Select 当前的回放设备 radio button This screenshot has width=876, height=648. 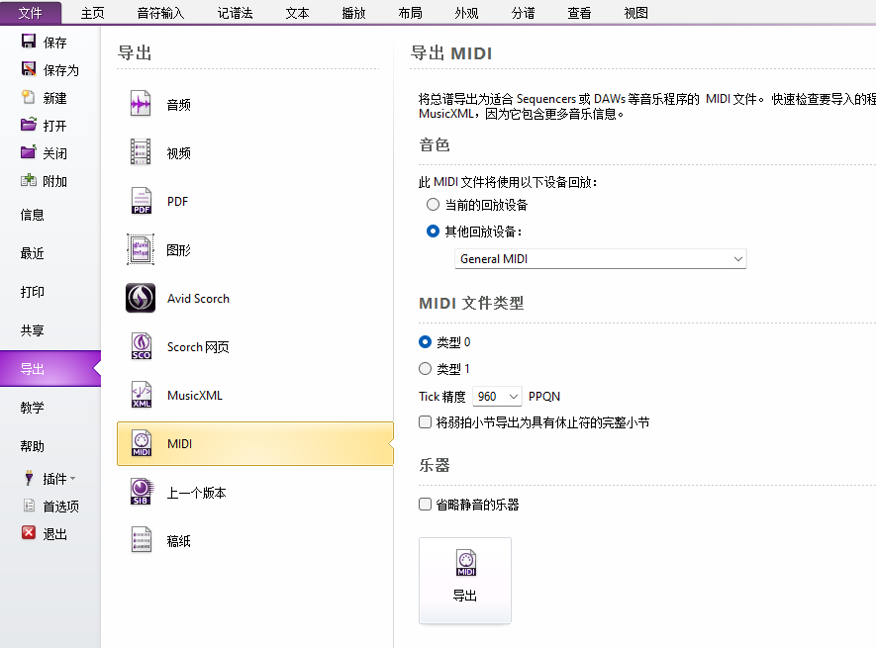coord(433,205)
